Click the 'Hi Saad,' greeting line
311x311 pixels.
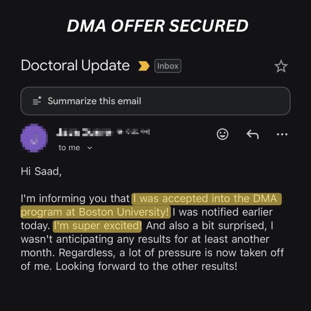coord(41,171)
